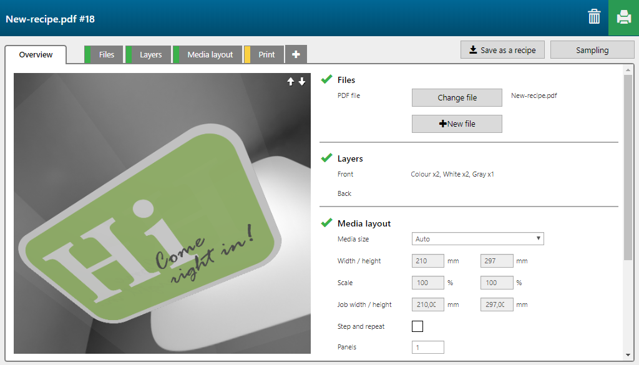Open the Print tab
The height and width of the screenshot is (365, 639).
264,54
